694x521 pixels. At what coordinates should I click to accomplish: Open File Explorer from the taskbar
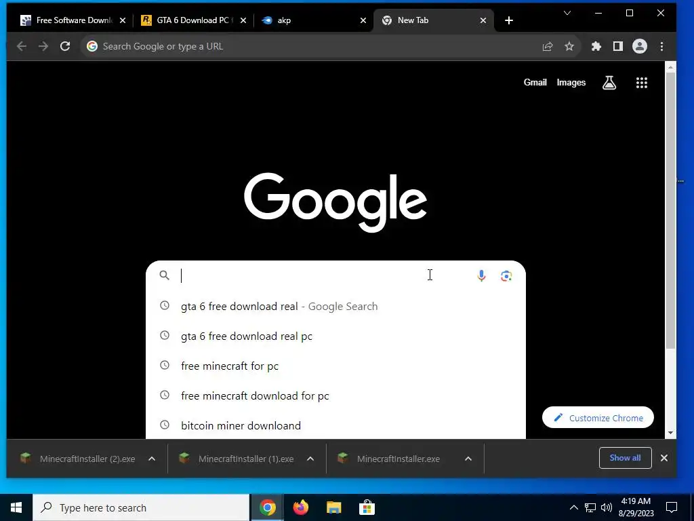coord(333,507)
